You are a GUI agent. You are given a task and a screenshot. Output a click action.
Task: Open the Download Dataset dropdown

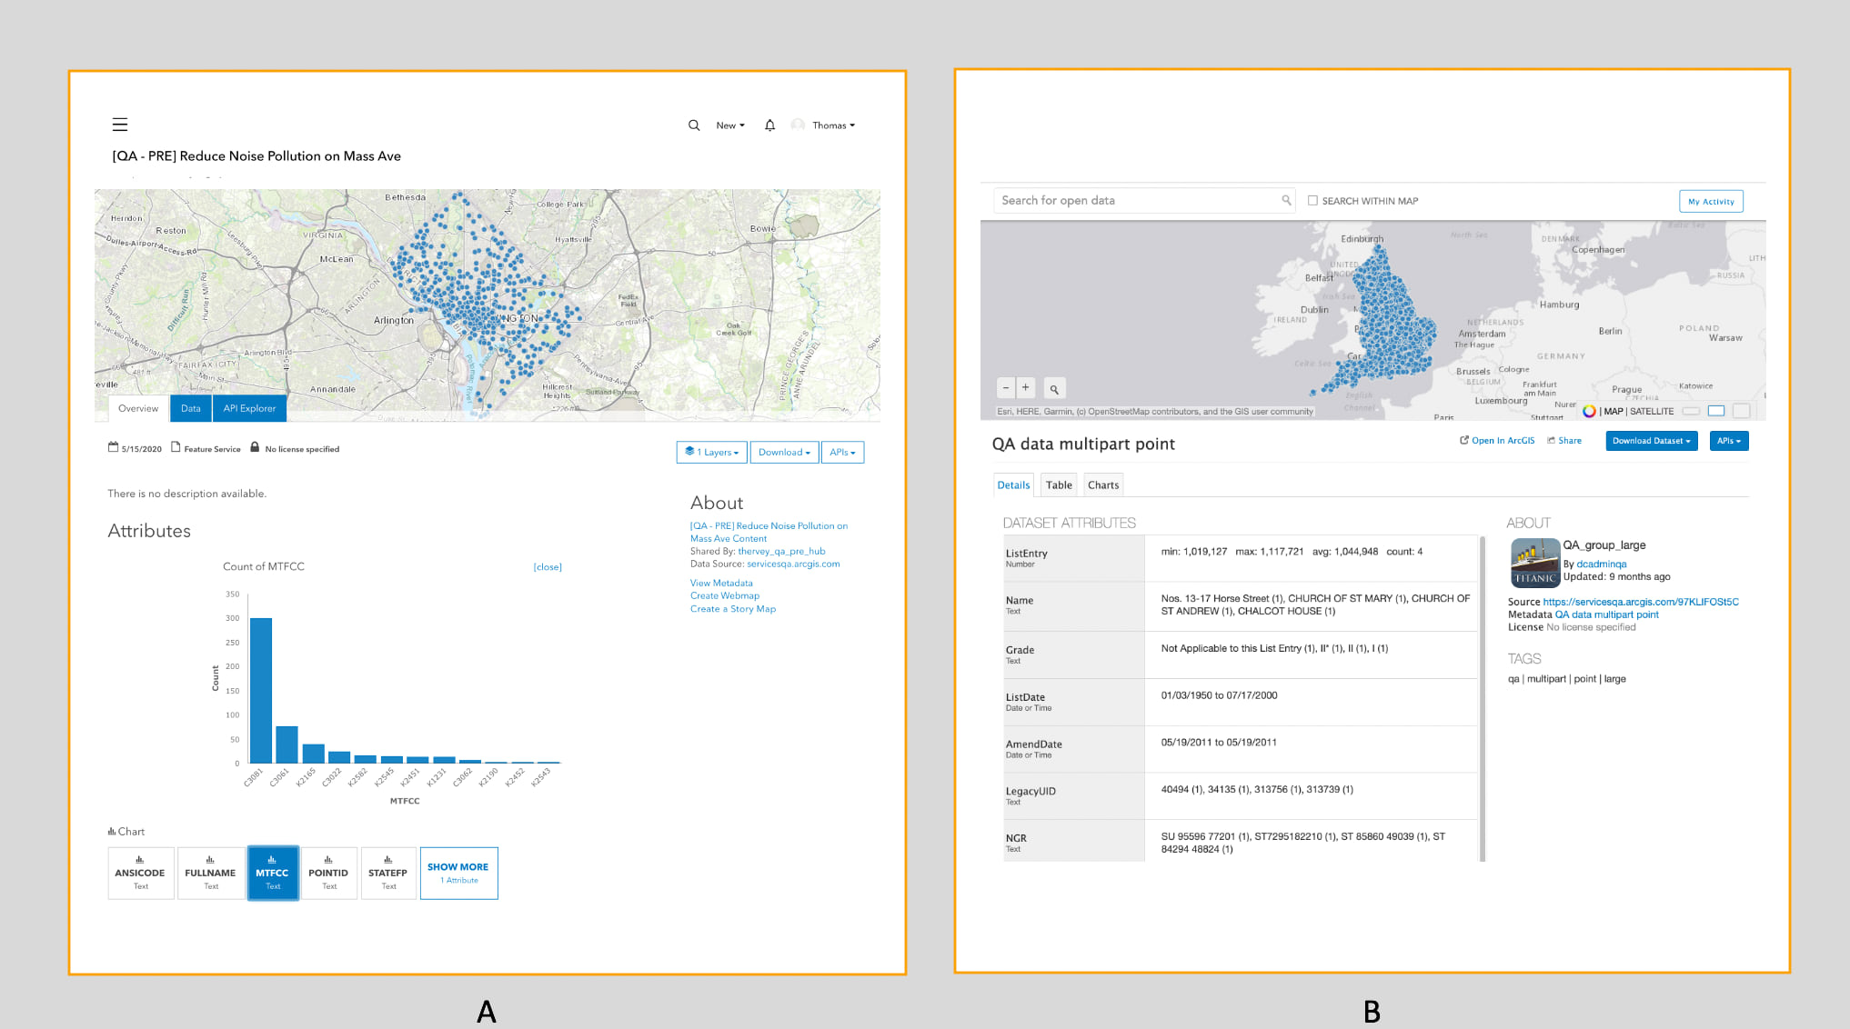(1651, 441)
